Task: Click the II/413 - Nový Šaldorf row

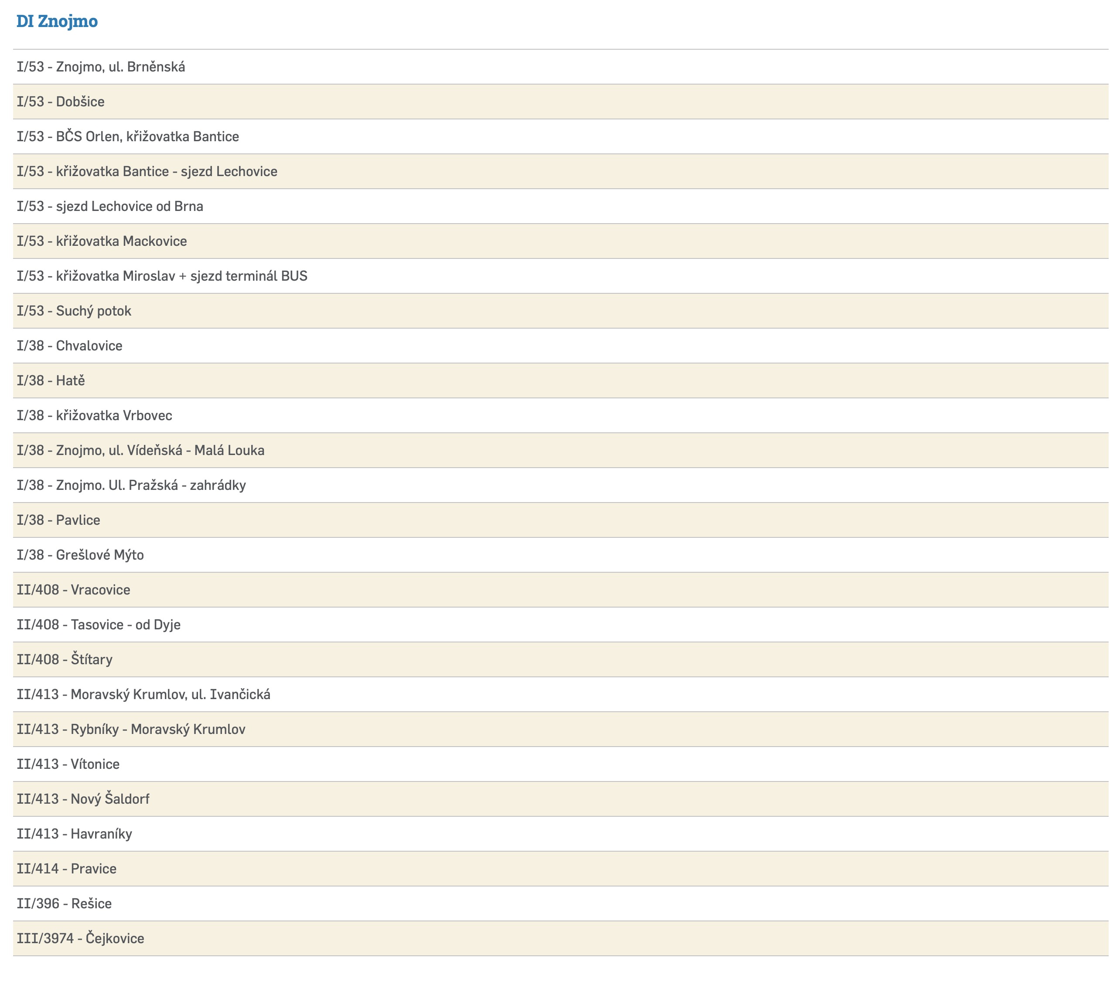Action: point(83,799)
